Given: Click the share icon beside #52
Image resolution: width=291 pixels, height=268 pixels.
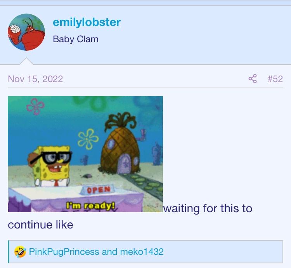Looking at the screenshot, I should pos(253,79).
